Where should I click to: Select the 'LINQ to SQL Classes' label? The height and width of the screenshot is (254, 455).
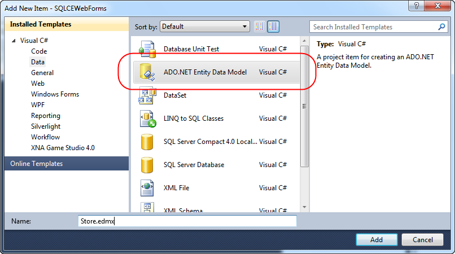(x=194, y=119)
